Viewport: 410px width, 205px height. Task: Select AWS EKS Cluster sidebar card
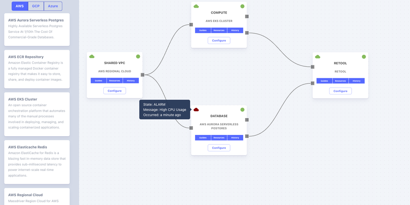[x=37, y=114]
